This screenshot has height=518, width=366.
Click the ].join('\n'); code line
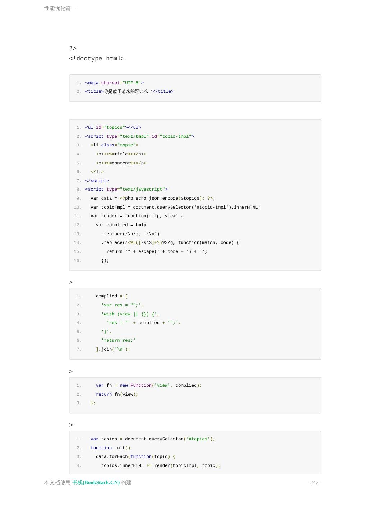click(113, 349)
